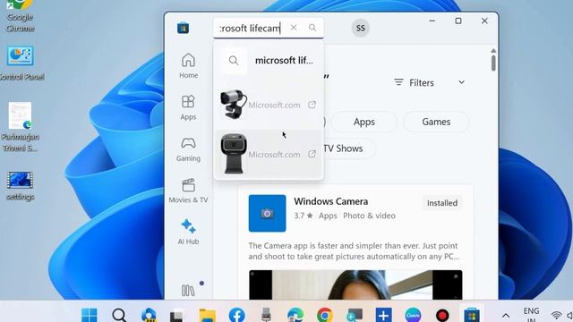The height and width of the screenshot is (322, 573).
Task: Click the 3.7 star rating text
Action: pyautogui.click(x=304, y=216)
